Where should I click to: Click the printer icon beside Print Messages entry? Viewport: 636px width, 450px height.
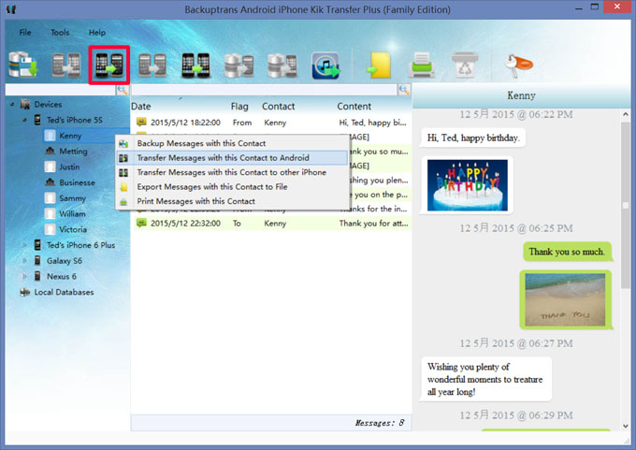pos(123,202)
